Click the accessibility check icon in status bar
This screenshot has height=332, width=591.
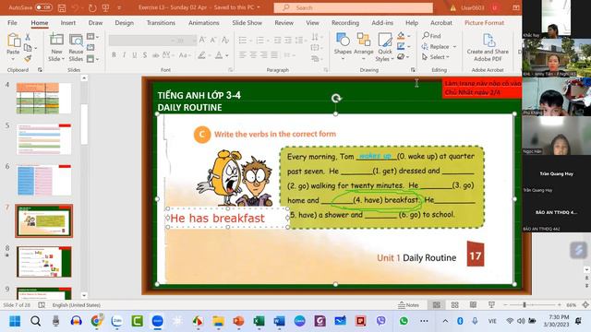tap(42, 305)
